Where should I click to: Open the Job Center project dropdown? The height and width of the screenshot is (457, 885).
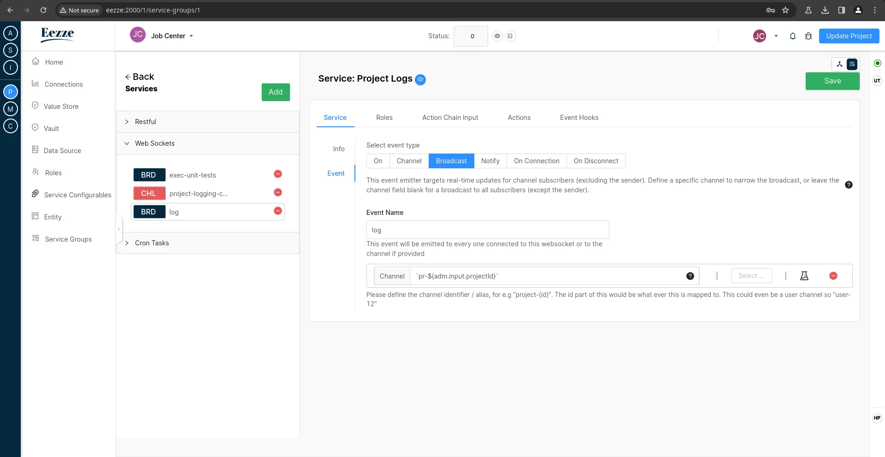click(x=171, y=36)
